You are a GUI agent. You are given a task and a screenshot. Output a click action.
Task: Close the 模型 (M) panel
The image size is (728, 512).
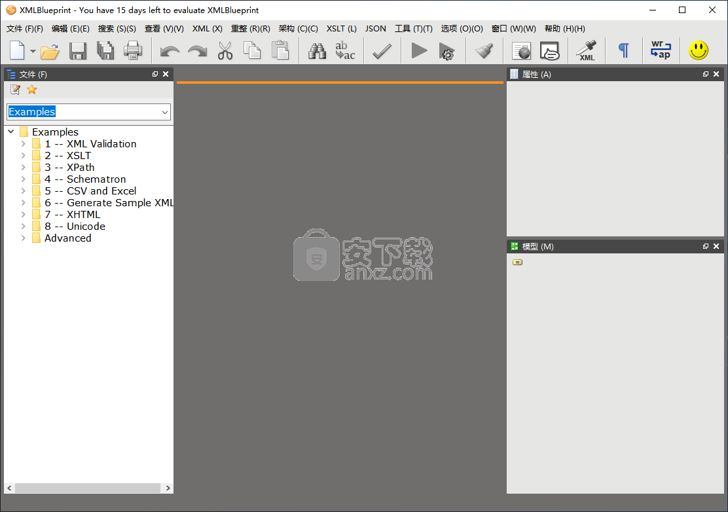tap(716, 246)
